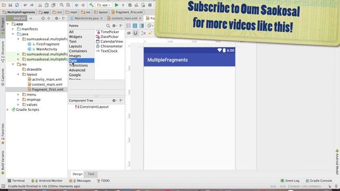Click the Debug app bug icon
This screenshot has width=340, height=191.
(130, 5)
